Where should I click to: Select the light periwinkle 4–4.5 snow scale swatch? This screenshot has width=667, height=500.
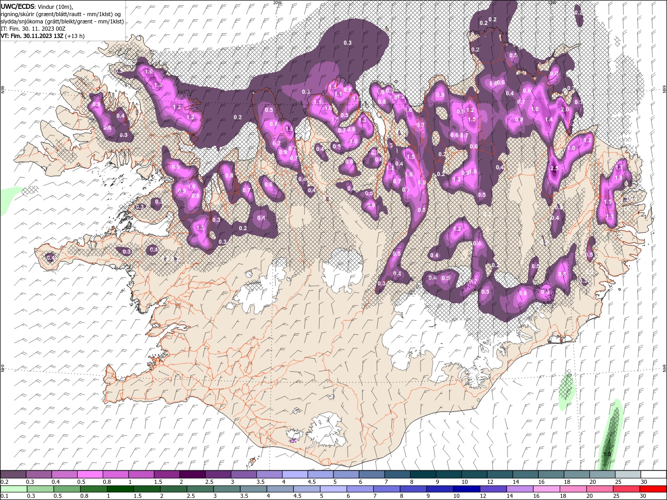(294, 474)
